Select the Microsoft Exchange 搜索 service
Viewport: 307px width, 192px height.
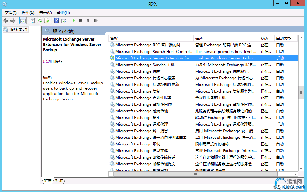pyautogui.click(x=203, y=118)
